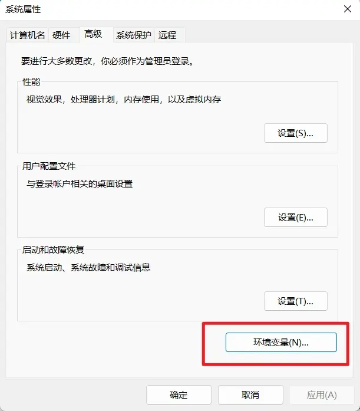
Task: Switch to the 计算机名 tab
Action: click(x=27, y=35)
